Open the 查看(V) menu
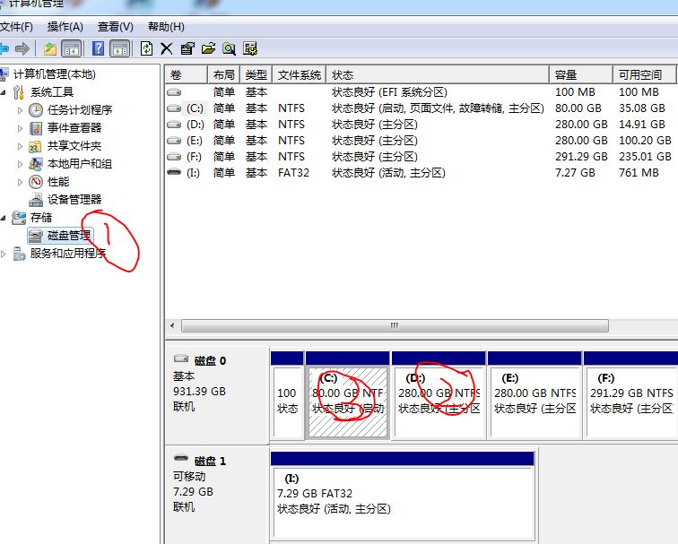 [x=116, y=27]
